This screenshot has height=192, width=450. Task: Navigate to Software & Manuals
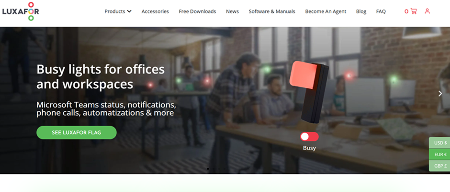coord(272,11)
